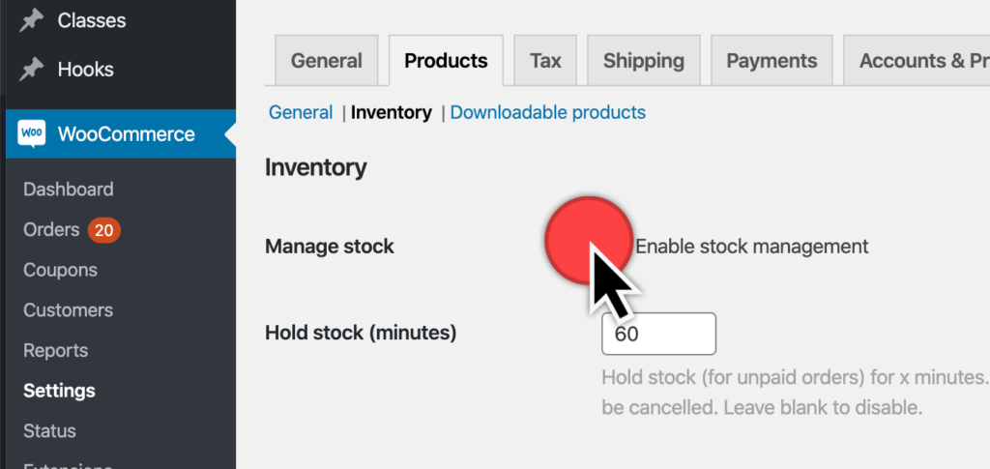
Task: Switch to the Tax tab
Action: tap(545, 61)
